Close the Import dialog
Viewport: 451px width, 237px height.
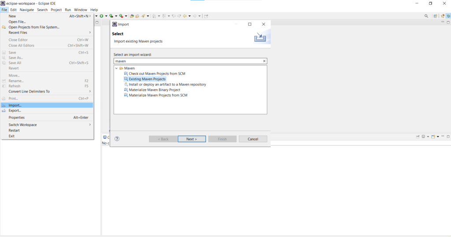coord(263,25)
